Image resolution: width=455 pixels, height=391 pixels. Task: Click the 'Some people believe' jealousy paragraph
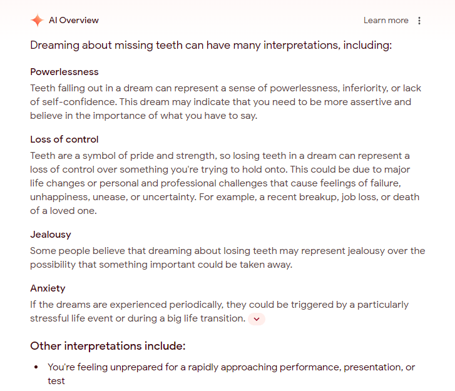pos(227,251)
